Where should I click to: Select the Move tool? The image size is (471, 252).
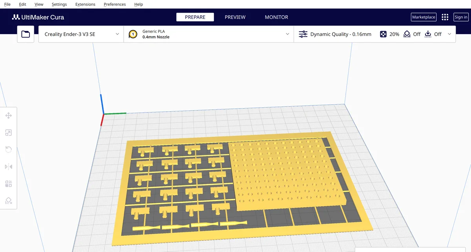click(8, 116)
